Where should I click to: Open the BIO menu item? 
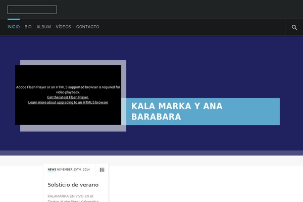28,27
